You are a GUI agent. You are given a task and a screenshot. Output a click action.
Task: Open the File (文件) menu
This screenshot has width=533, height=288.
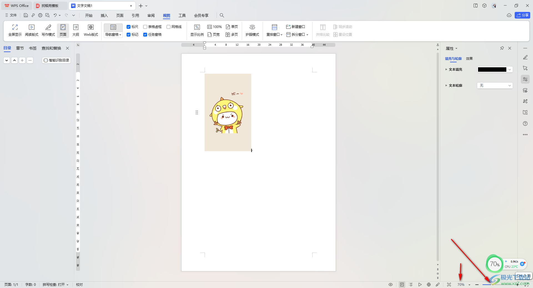[11, 15]
